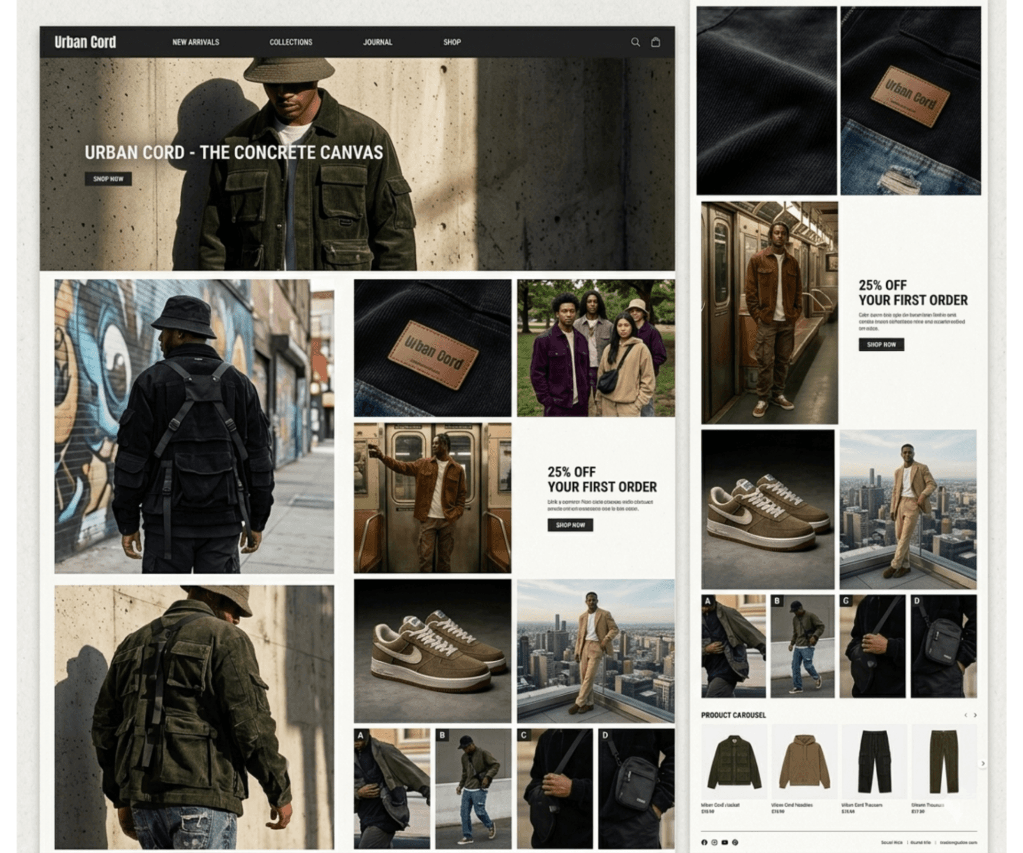Click the Facebook icon in footer
Screen dimensions: 1023x853
tap(703, 842)
